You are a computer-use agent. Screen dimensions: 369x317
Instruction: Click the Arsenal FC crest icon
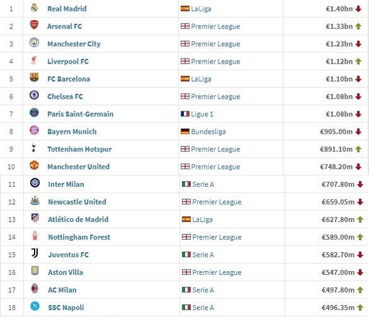click(x=35, y=25)
